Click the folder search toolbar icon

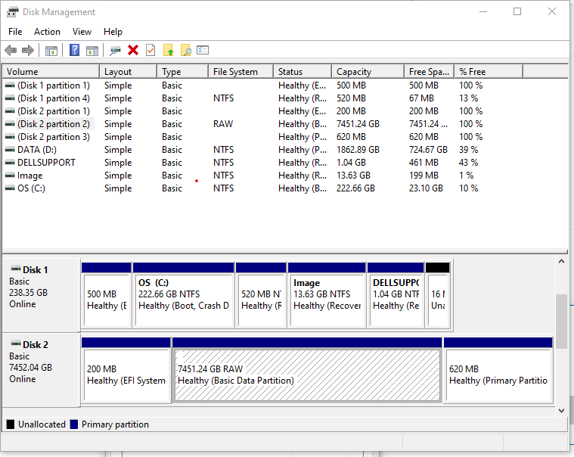(x=185, y=50)
